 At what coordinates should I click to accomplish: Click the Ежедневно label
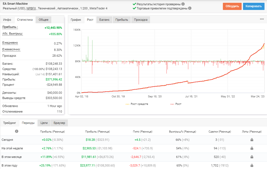(10, 43)
